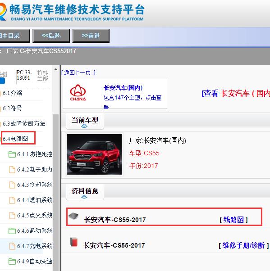Open tree item 6.4.9自动变速

tap(35, 261)
